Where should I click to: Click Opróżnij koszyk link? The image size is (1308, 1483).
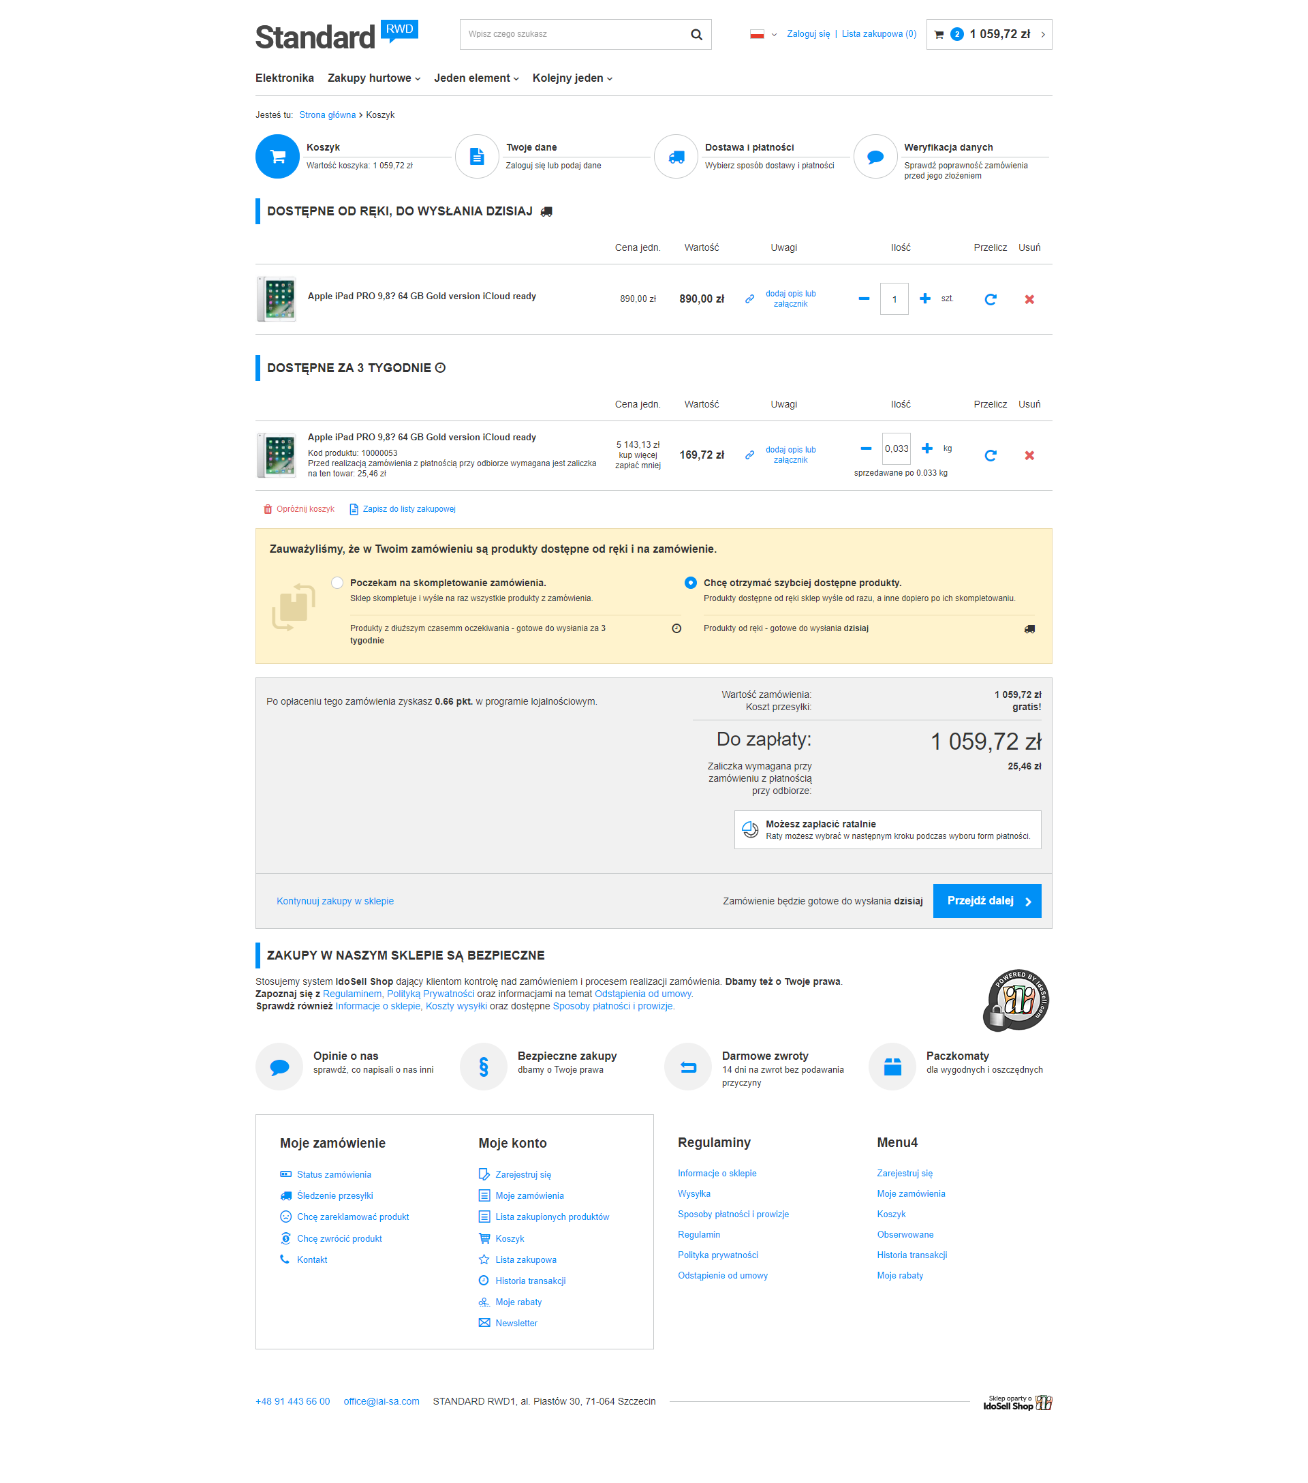[x=298, y=508]
